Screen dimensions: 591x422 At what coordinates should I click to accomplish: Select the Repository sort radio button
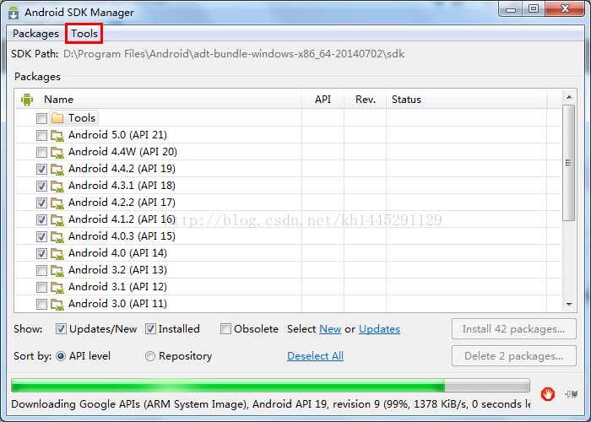[150, 356]
